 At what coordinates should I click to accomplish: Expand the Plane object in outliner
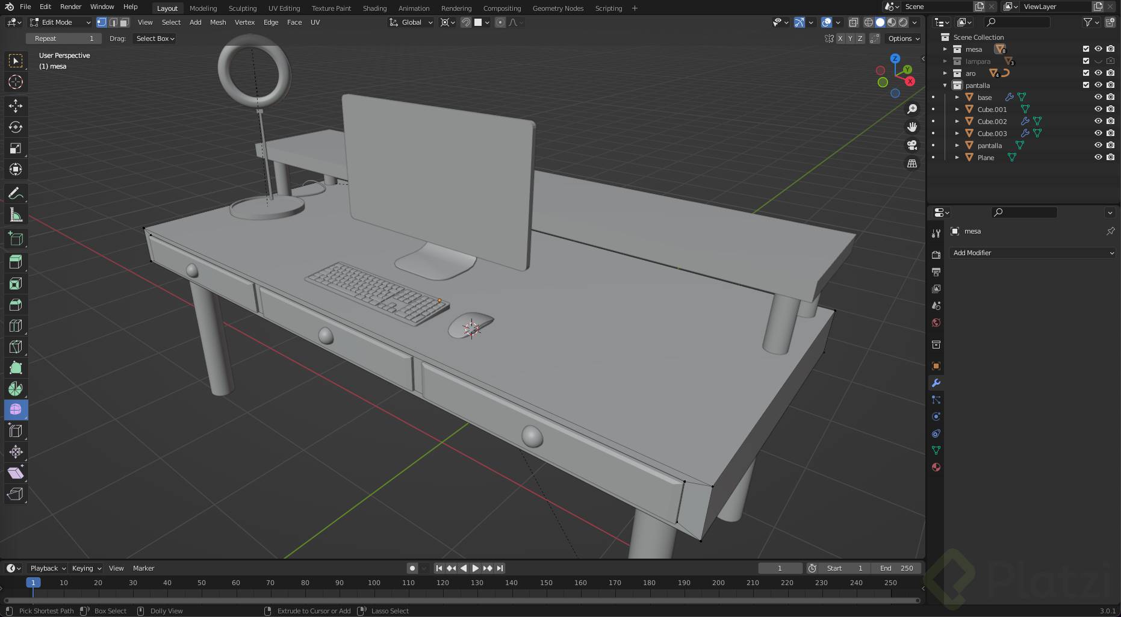pos(957,157)
